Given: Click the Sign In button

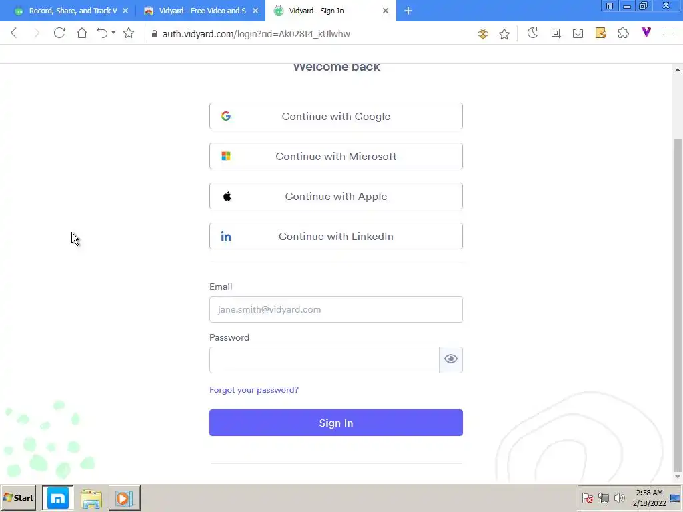Looking at the screenshot, I should [x=336, y=423].
